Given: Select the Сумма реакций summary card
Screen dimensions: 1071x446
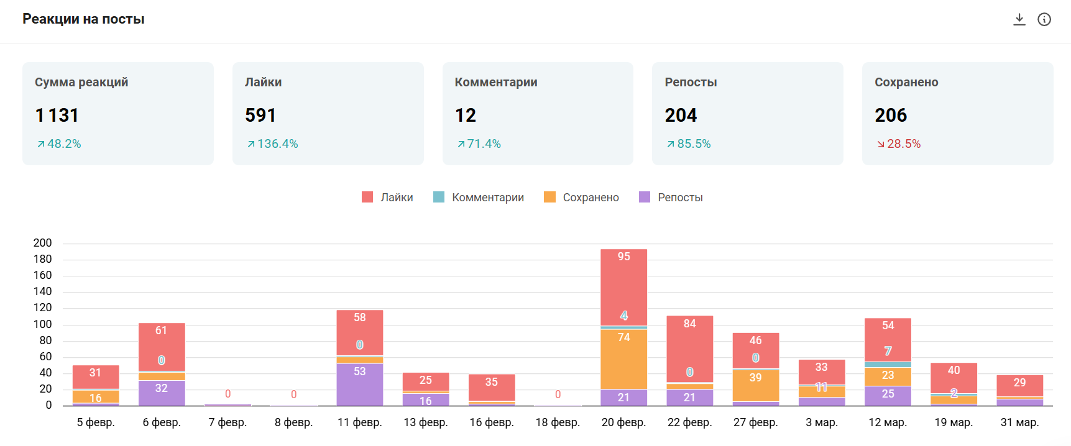Looking at the screenshot, I should pyautogui.click(x=118, y=114).
